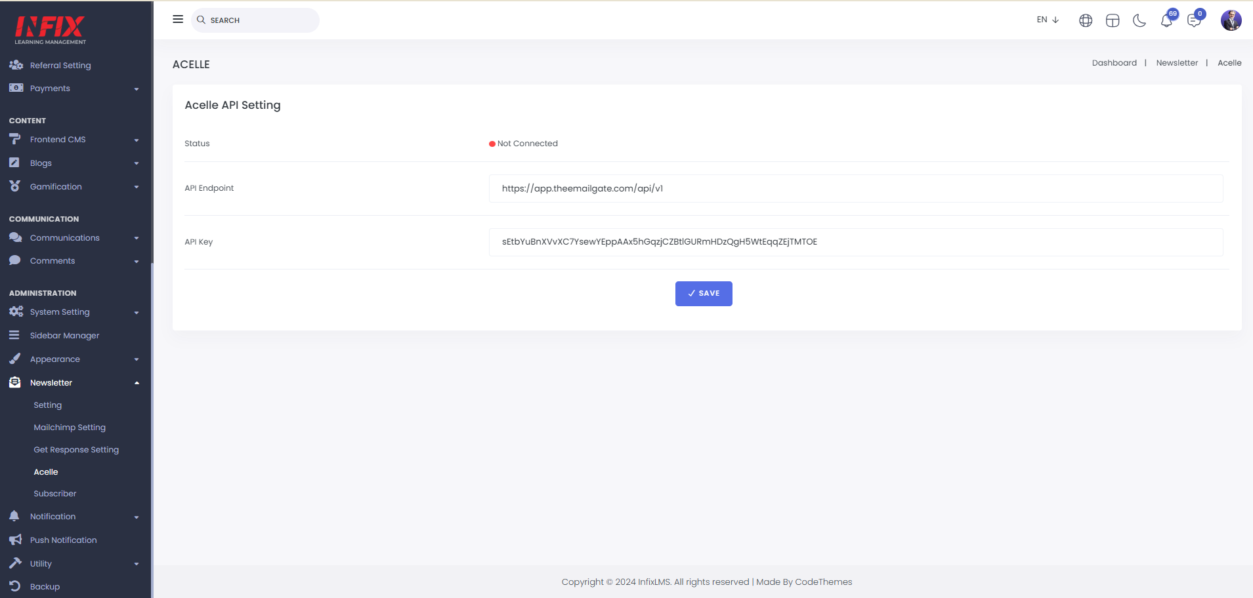Click the Push Notification megaphone icon
The image size is (1253, 598).
point(16,540)
